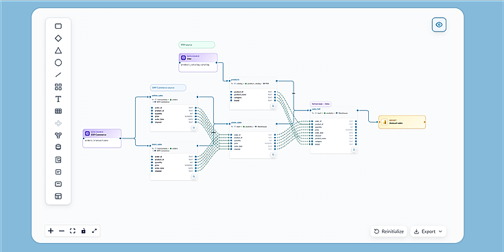
Task: Click the Reinitialize button
Action: pos(389,231)
